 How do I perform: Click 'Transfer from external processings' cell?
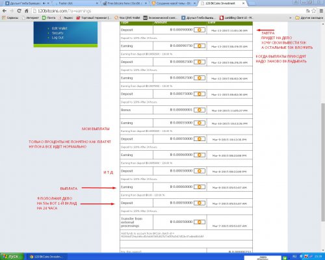tap(136, 222)
